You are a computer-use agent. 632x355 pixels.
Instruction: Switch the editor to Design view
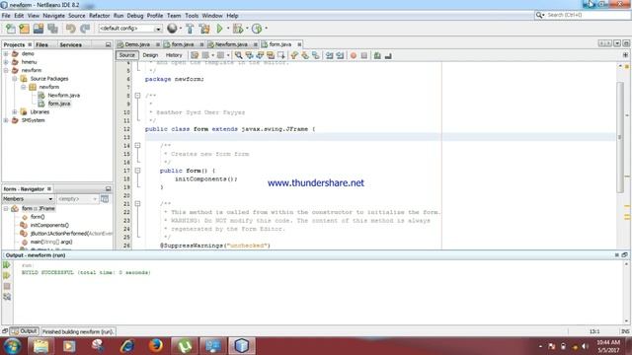click(150, 55)
